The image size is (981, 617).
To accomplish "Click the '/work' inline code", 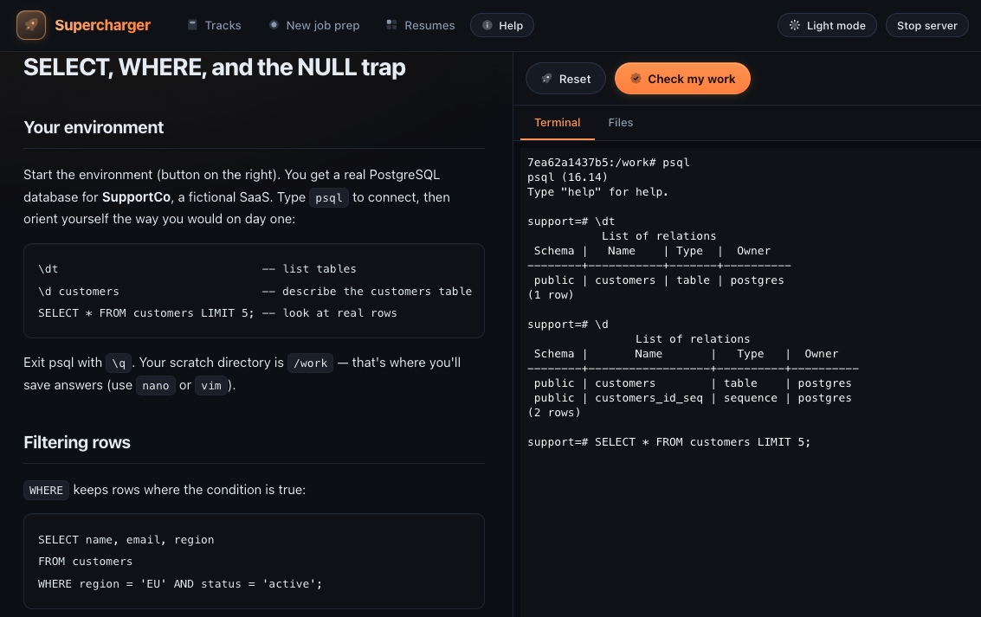I will (x=310, y=363).
